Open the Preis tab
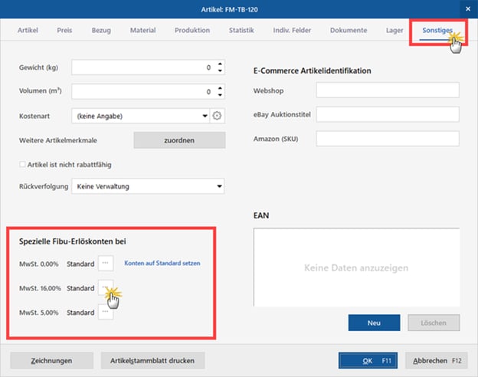Image resolution: width=478 pixels, height=377 pixels. point(64,31)
